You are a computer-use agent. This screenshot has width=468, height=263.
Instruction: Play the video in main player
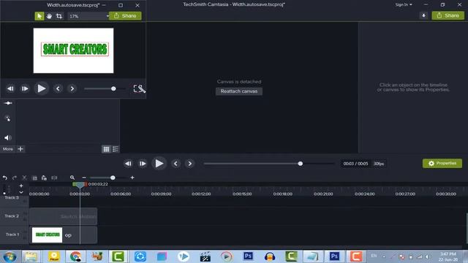pos(159,164)
